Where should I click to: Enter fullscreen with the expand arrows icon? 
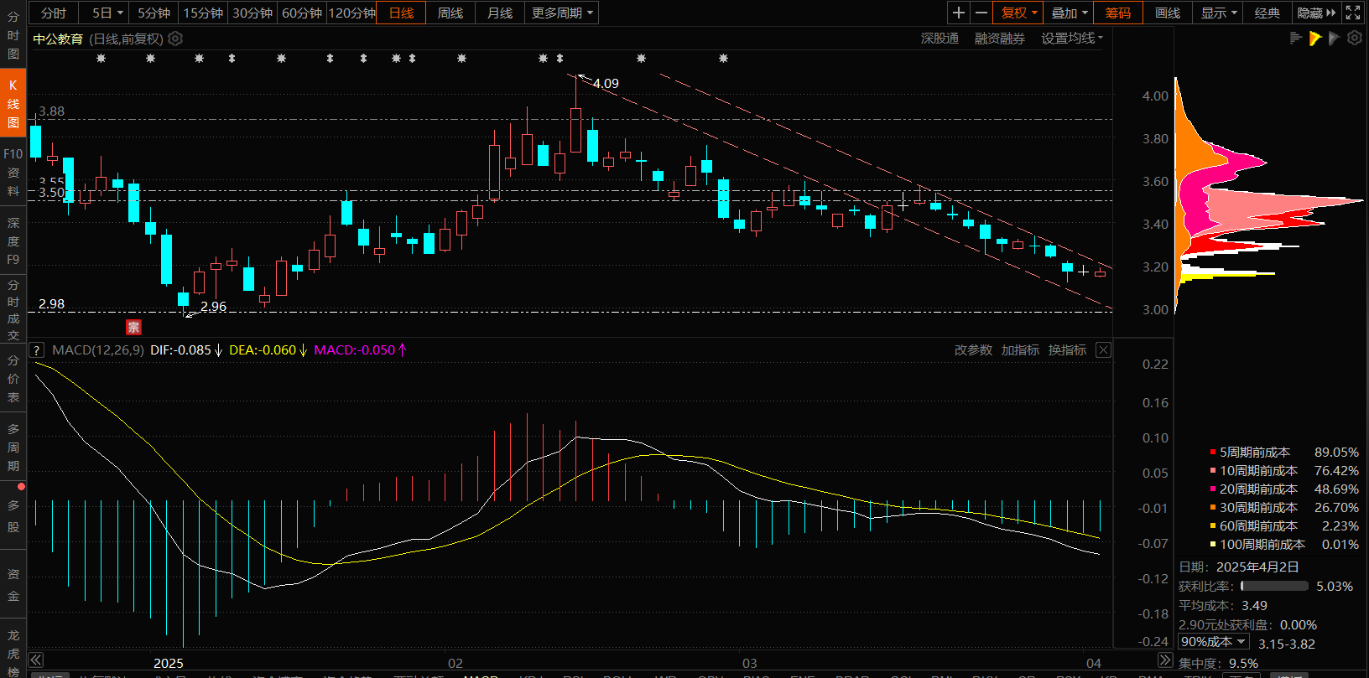[x=1353, y=13]
